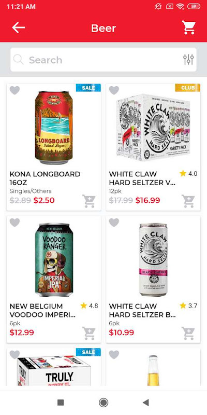This screenshot has height=415, width=207.
Task: Open search filter options icon
Action: 188,60
